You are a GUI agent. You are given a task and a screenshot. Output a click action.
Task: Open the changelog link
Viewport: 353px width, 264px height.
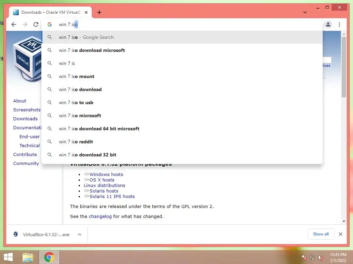pyautogui.click(x=100, y=217)
